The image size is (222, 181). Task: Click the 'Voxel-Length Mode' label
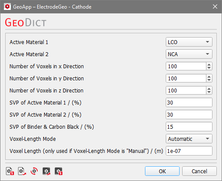[x=32, y=139]
